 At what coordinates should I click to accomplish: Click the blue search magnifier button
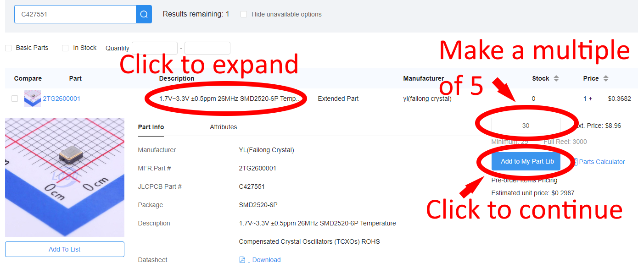coord(144,14)
